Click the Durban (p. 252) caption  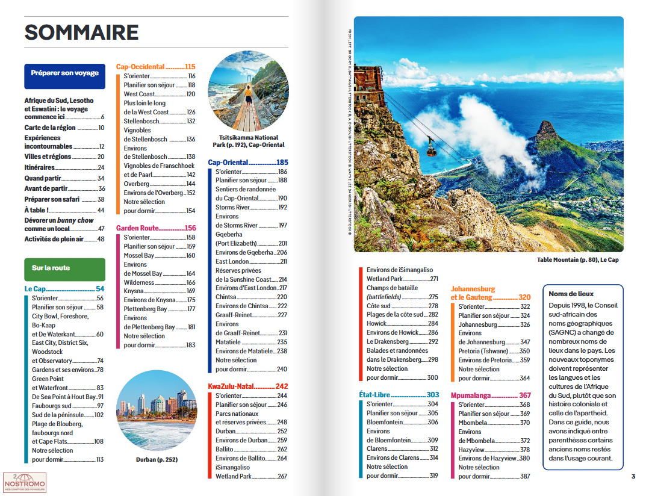pos(157,460)
